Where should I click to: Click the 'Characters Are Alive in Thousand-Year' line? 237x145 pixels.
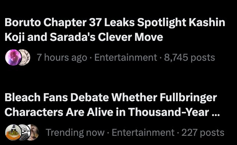[x=107, y=112]
